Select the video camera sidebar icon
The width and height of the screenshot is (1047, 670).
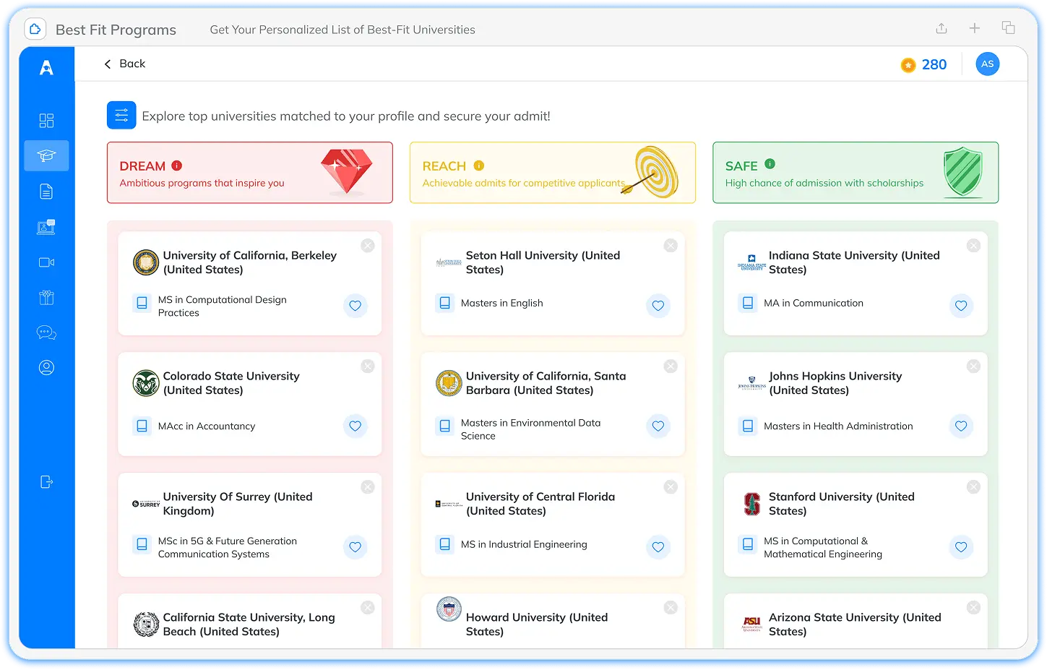coord(46,262)
